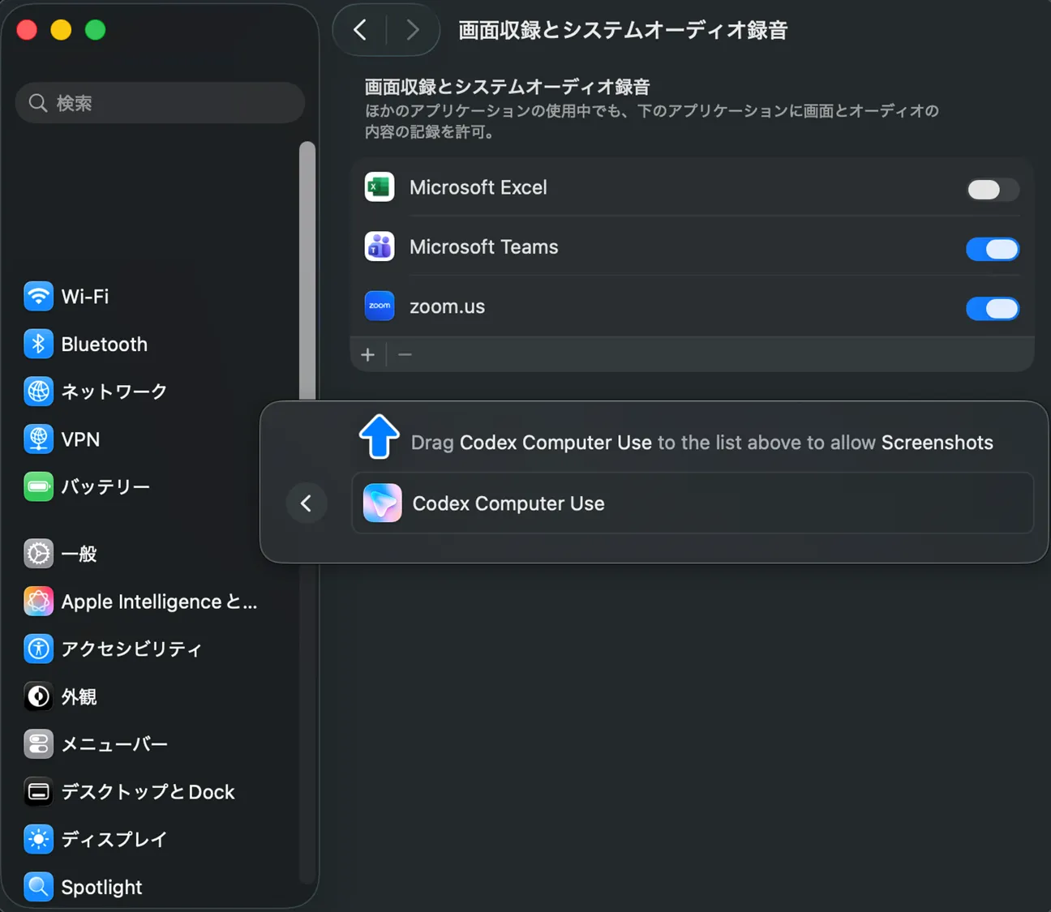Click the Apple Intelligence icon
Screen dimensions: 1051x912
pyautogui.click(x=38, y=602)
